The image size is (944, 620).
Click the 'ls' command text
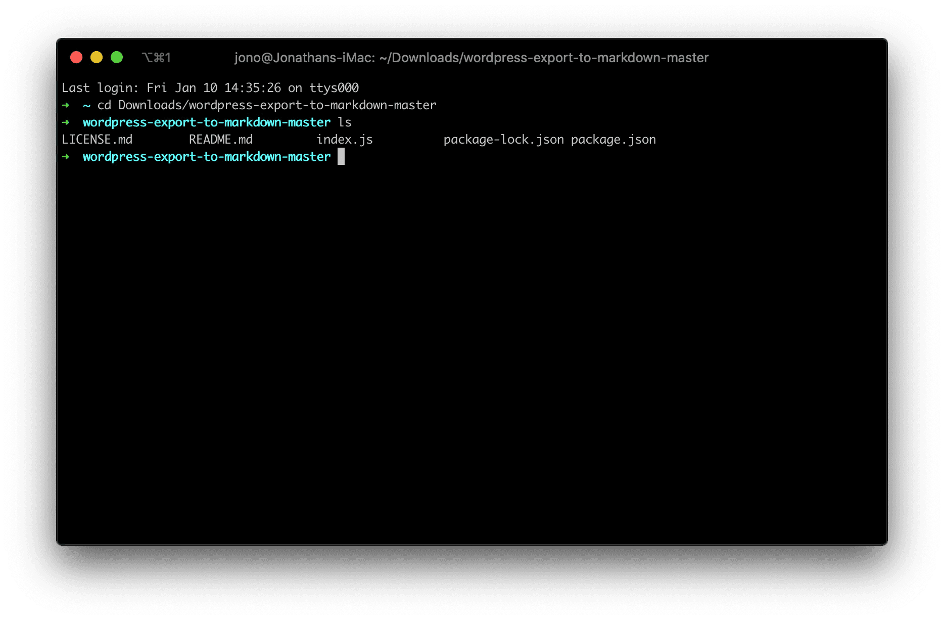pos(345,122)
